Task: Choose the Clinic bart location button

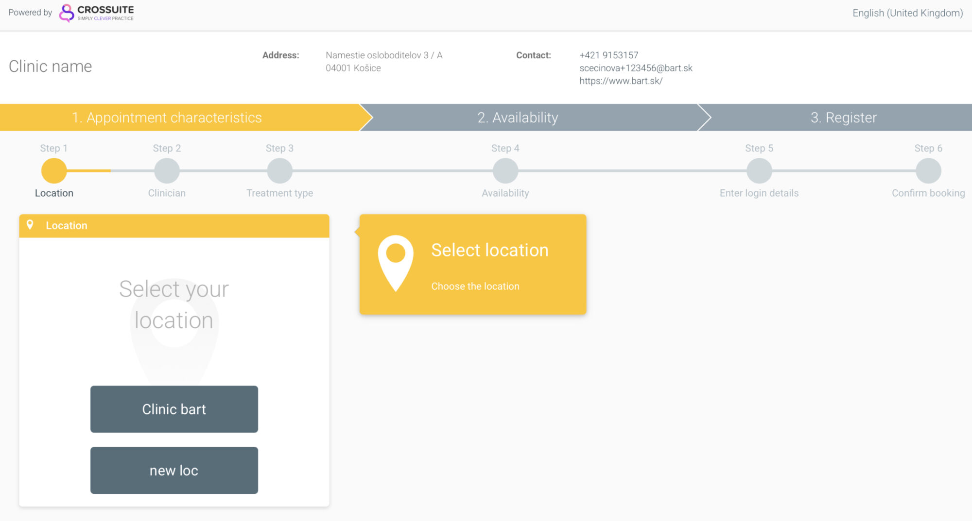Action: [x=174, y=409]
